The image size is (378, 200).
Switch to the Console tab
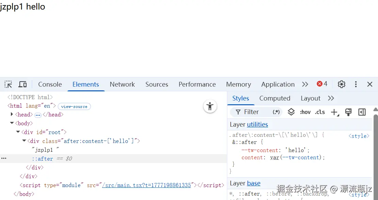(50, 84)
